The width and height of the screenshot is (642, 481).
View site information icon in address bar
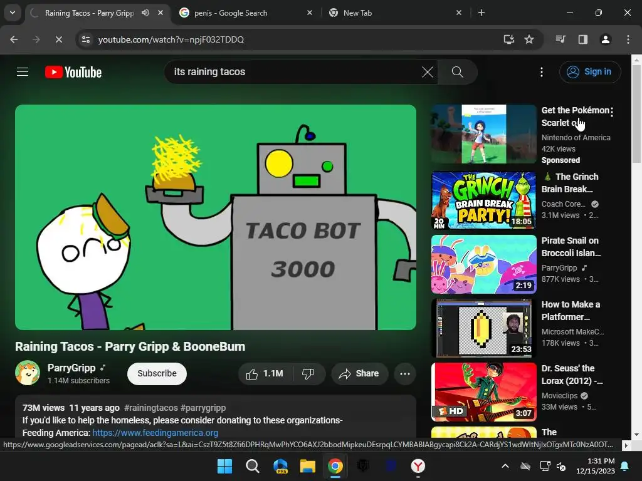pyautogui.click(x=86, y=39)
